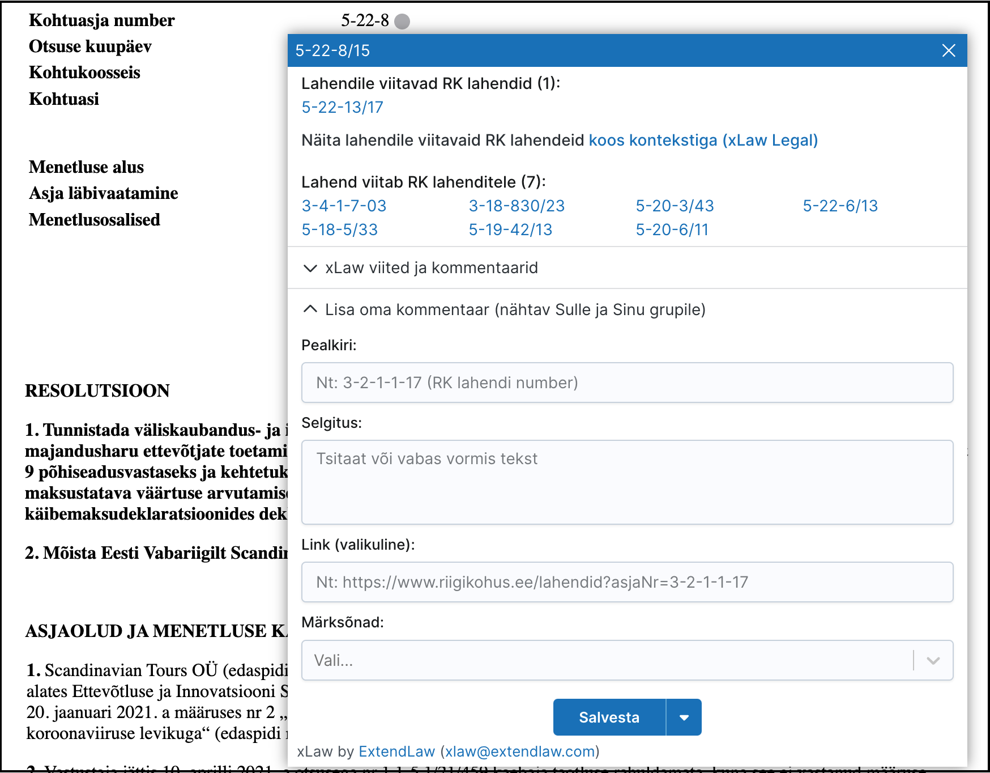
Task: Open the Märksõnad dropdown
Action: click(627, 660)
